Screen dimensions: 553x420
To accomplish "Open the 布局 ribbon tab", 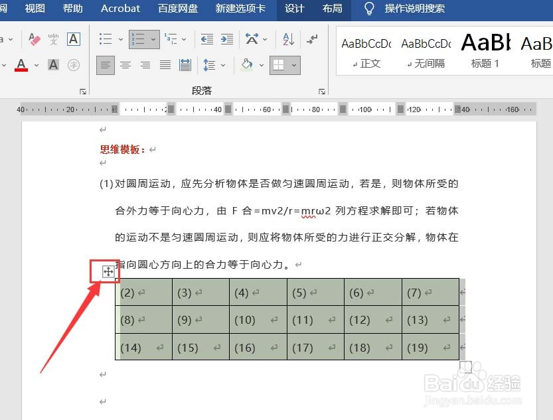I will (332, 9).
